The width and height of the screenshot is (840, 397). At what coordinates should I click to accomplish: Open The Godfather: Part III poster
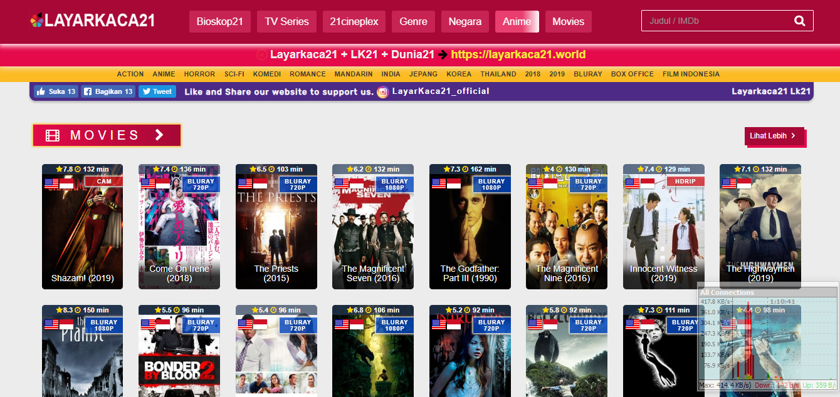(x=470, y=227)
